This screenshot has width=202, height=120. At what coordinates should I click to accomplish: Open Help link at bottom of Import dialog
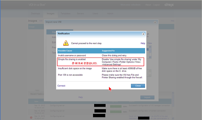pos(81,97)
